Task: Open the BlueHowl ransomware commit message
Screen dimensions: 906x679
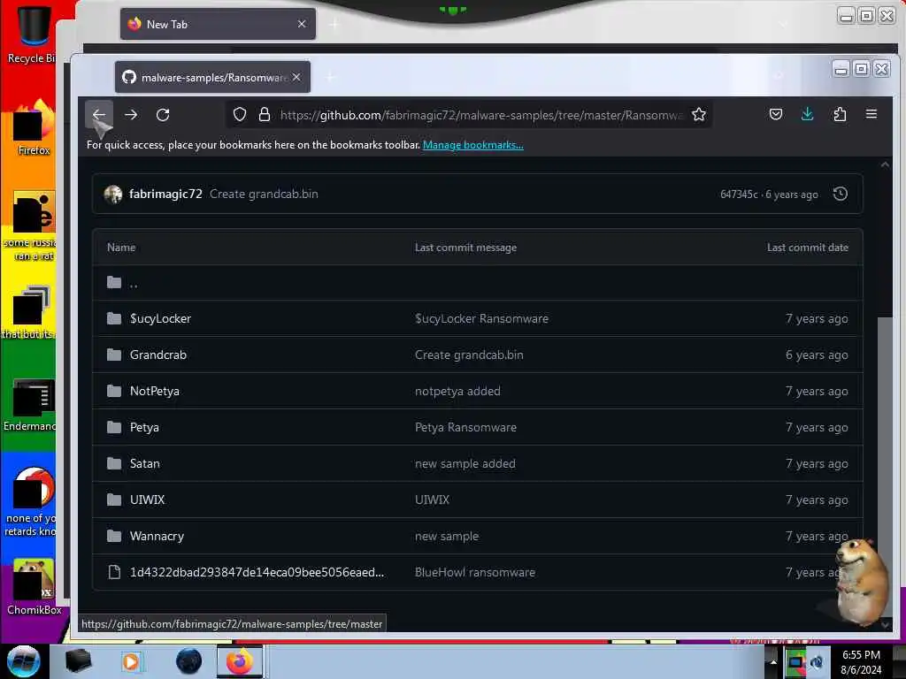Action: point(475,572)
